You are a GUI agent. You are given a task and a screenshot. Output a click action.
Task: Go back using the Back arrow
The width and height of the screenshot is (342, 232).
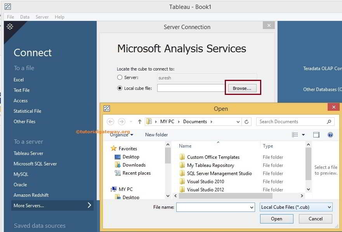coord(111,122)
